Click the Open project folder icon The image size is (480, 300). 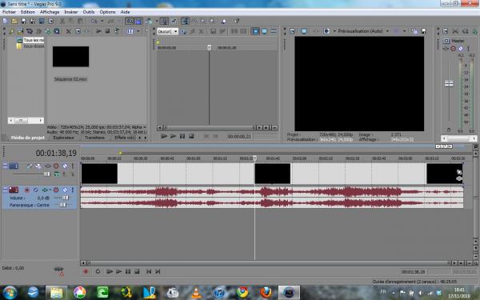click(x=14, y=21)
